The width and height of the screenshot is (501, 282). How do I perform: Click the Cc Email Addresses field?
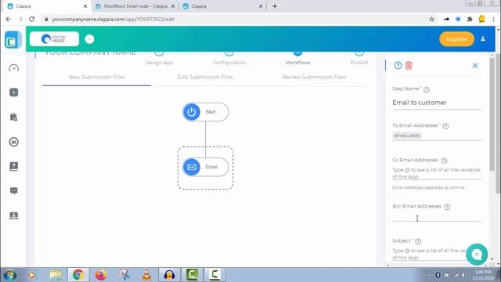(437, 173)
